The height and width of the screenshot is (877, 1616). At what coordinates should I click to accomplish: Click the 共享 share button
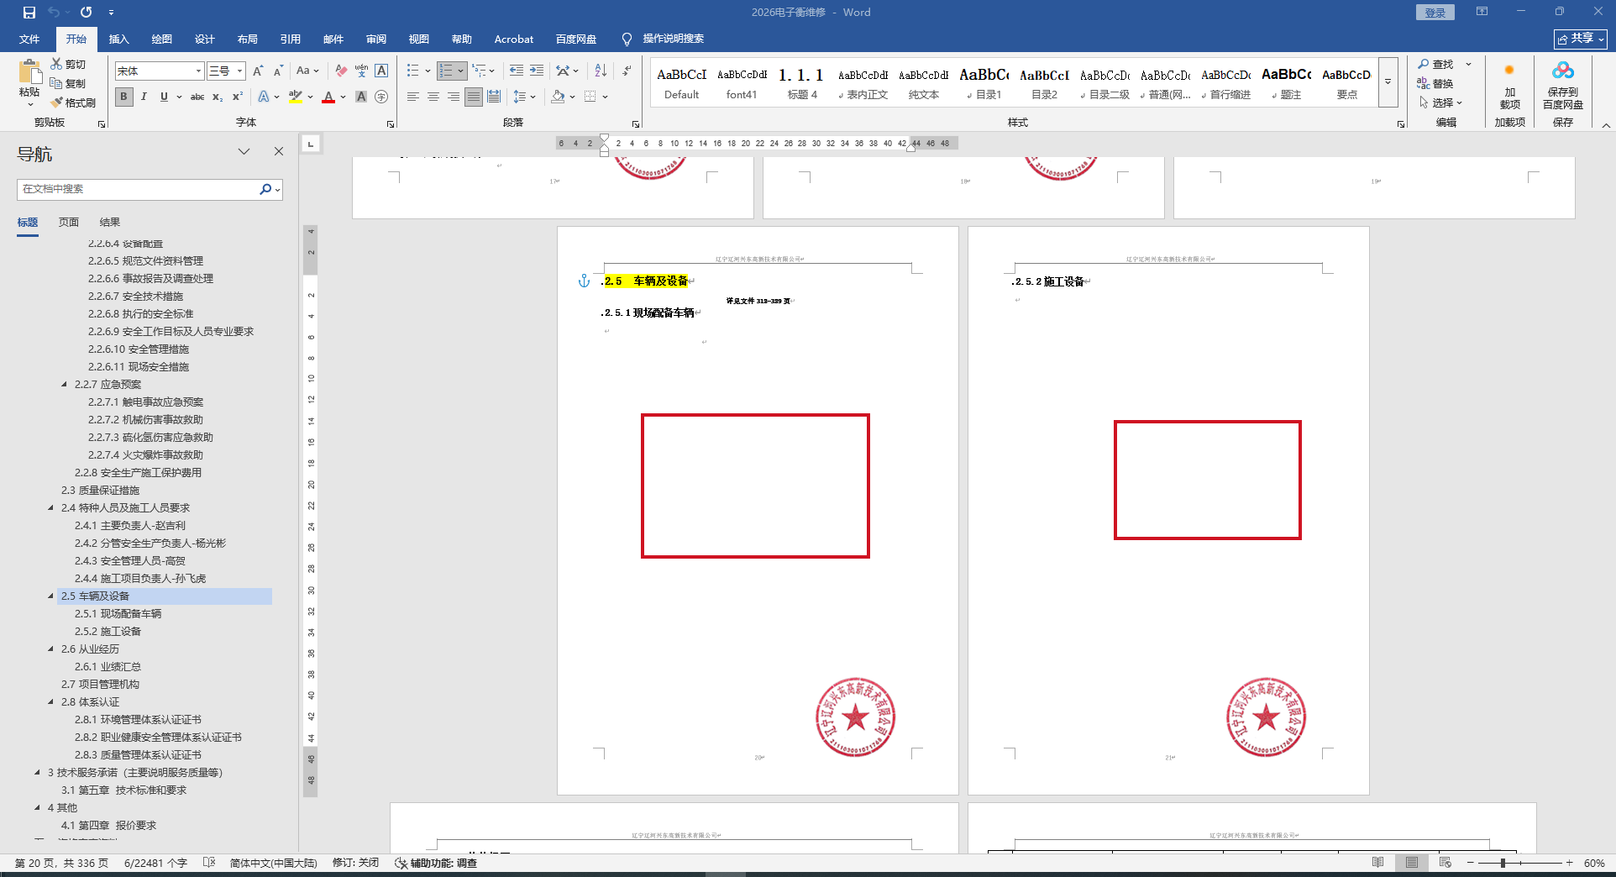pos(1581,39)
